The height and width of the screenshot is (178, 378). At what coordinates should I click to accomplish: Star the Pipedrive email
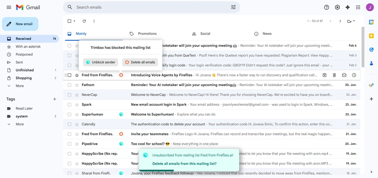tap(77, 144)
